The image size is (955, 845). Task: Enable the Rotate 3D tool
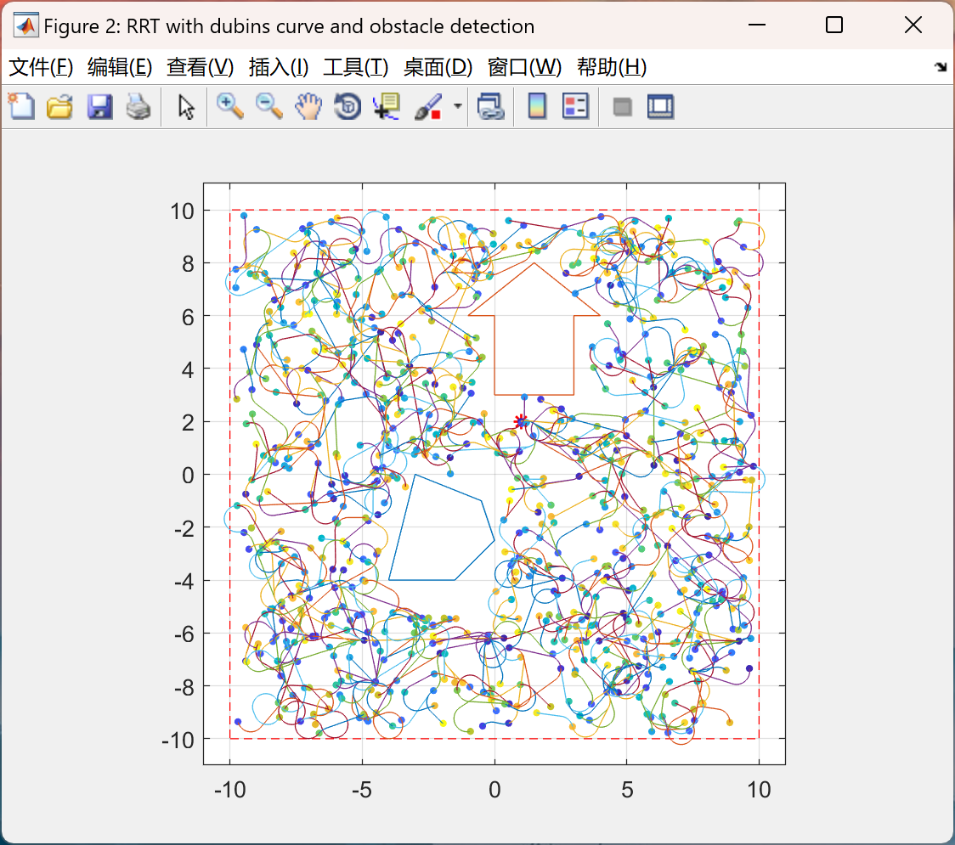(348, 107)
